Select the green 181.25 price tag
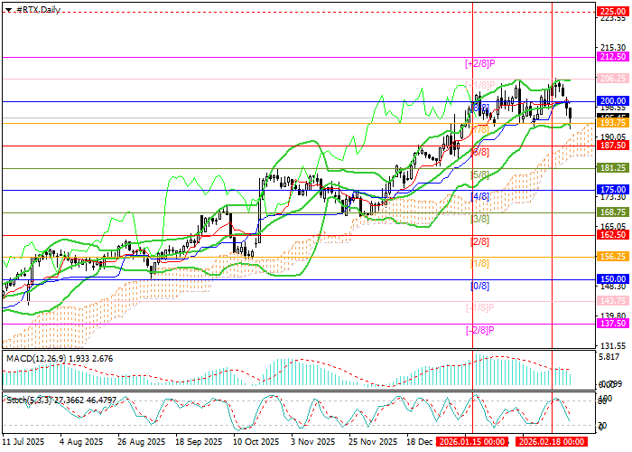632x452 pixels. pos(613,168)
